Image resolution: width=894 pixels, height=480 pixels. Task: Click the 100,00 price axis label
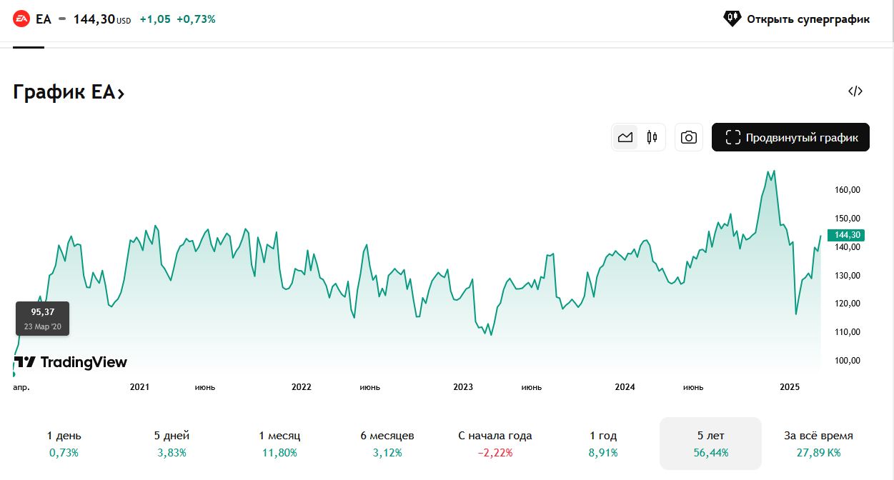[x=848, y=361]
